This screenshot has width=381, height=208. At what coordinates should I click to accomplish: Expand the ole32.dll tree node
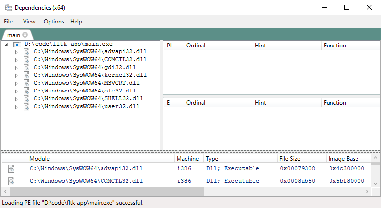click(x=16, y=91)
